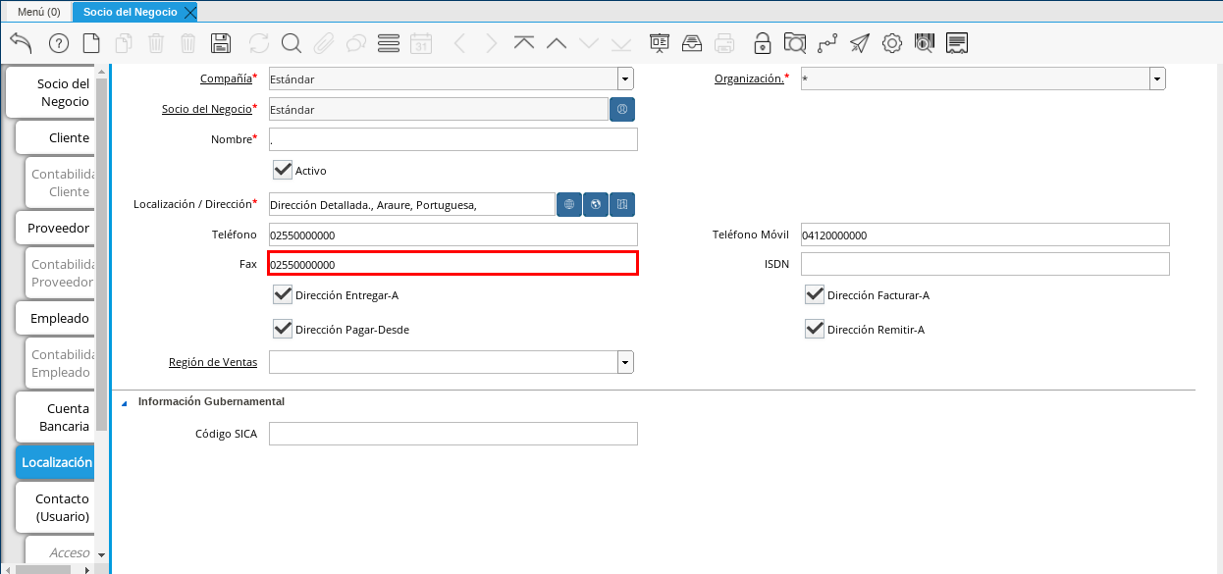Click the gear icon in toolbar
1223x574 pixels.
tap(892, 43)
